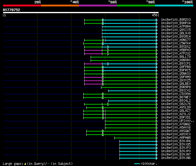Select the UniRef100_A7P2U2 label
This screenshot has height=166, width=196.
[176, 54]
